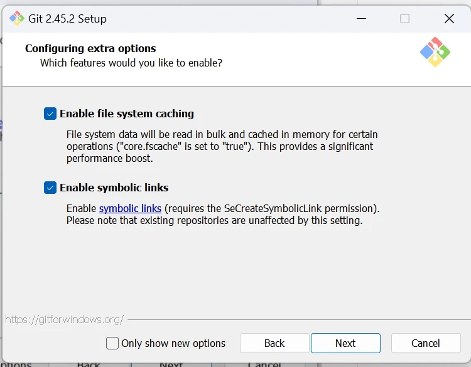Click the 'Enable symbolic links' label text

click(x=114, y=188)
